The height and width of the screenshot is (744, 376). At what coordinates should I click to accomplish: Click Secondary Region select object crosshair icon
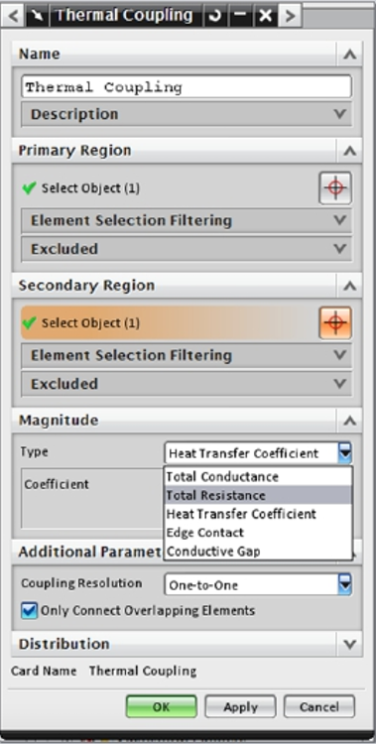pos(335,322)
